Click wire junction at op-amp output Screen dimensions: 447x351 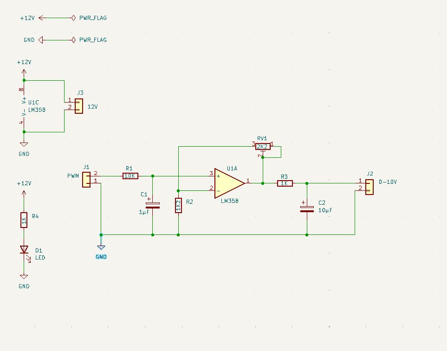pyautogui.click(x=263, y=183)
